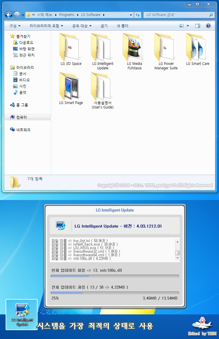Click the 'LIU_MSG.exe ( 51.1KB )' log line

tap(83, 248)
